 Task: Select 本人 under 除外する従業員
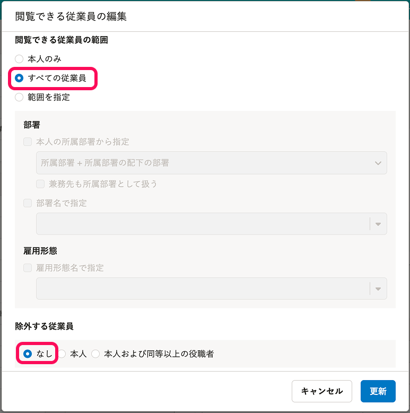coord(62,354)
